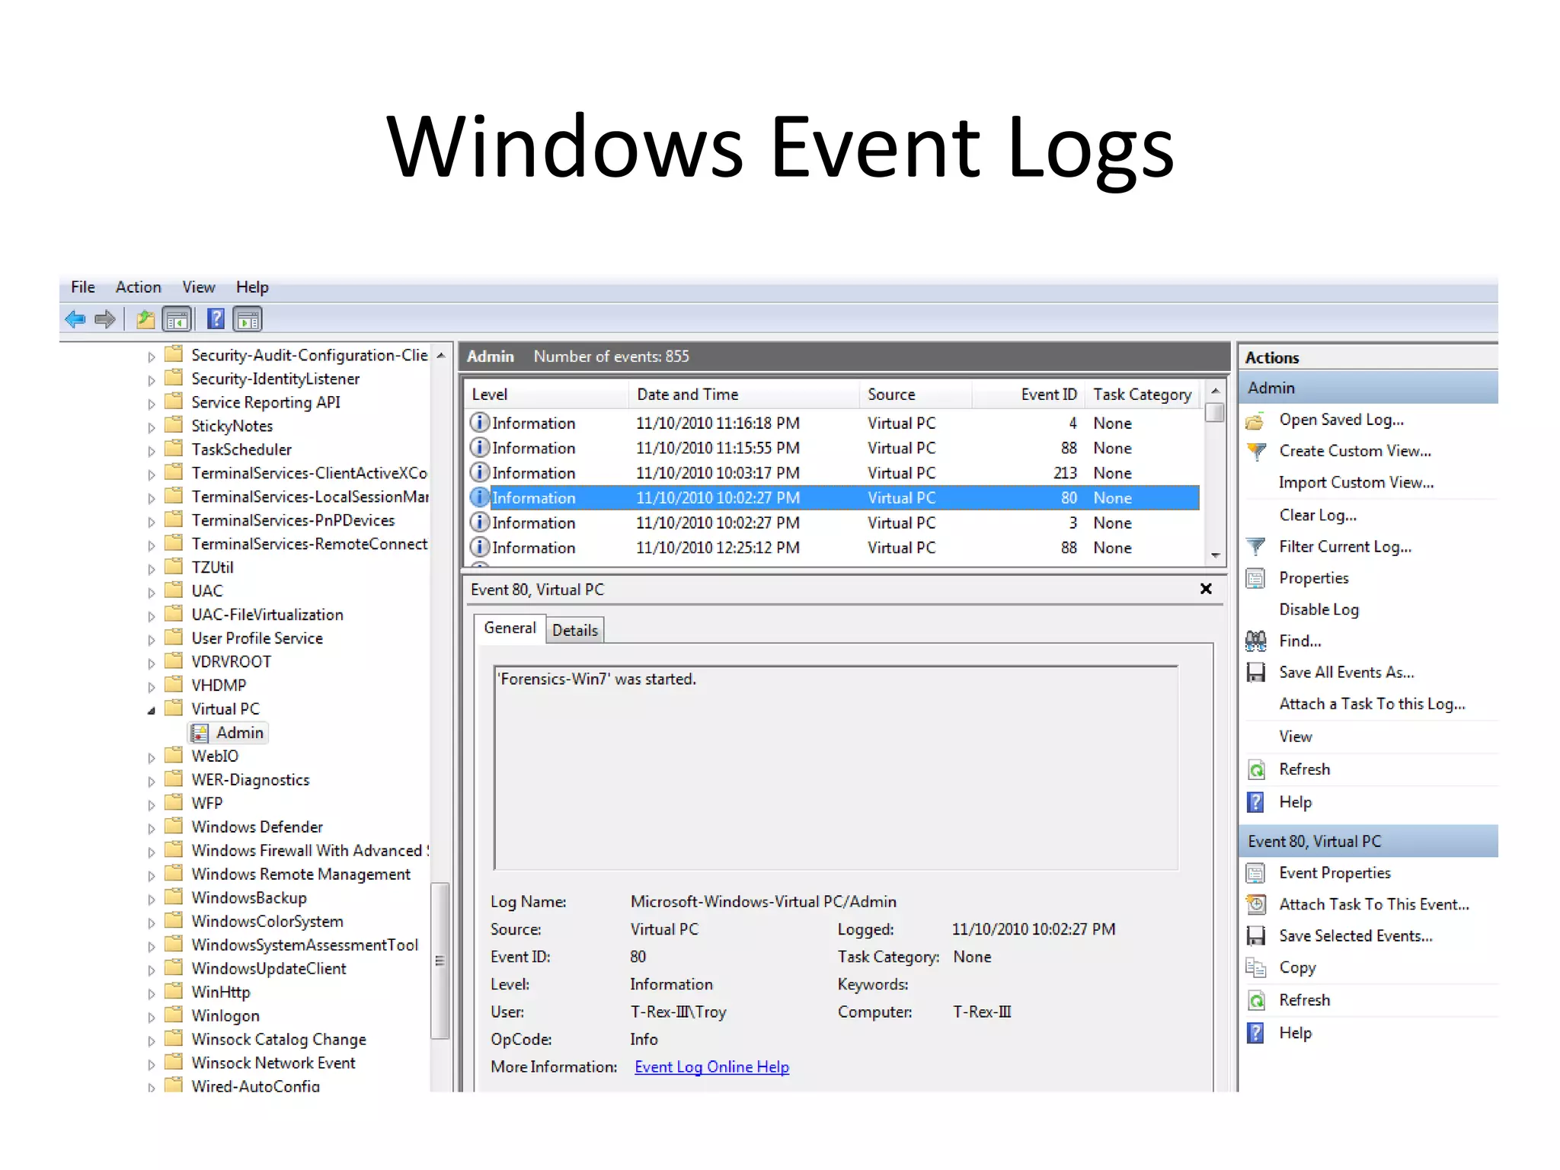Screen dimensions: 1560x1170
Task: Click info icon of 11:16:18 PM event
Action: click(480, 423)
